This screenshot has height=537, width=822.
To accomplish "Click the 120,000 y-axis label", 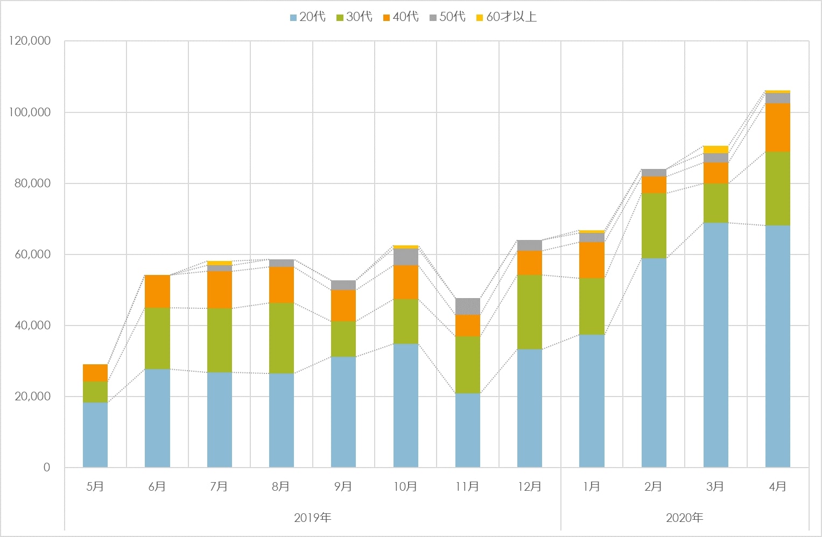I will [x=30, y=41].
